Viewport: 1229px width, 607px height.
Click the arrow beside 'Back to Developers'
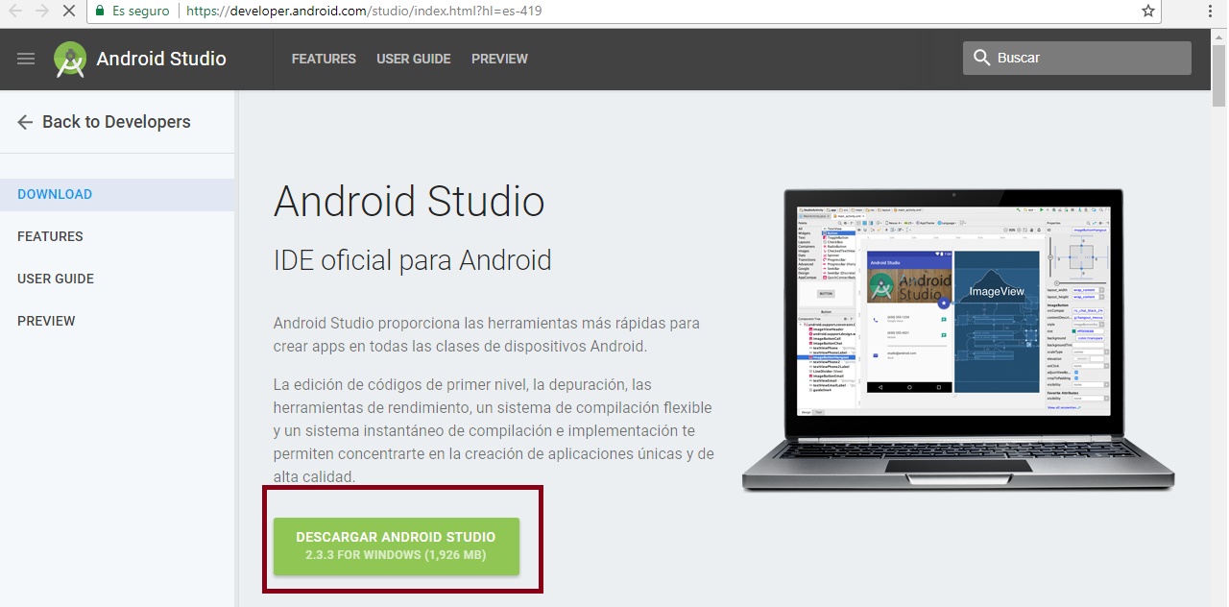(23, 121)
